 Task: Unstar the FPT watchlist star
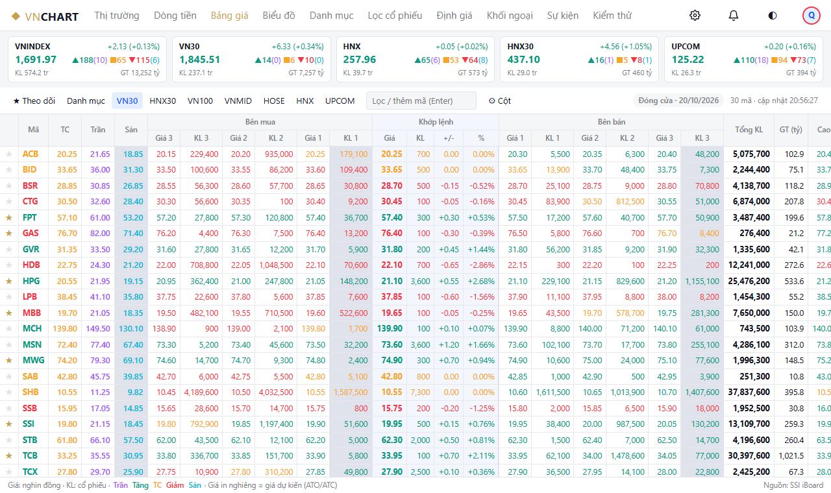9,218
